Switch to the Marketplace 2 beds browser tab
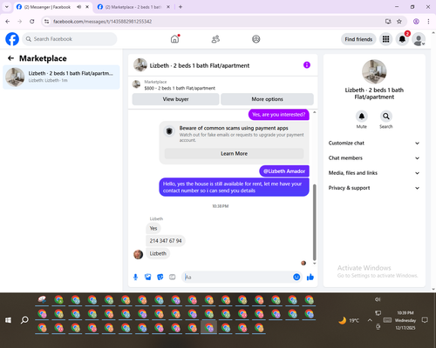This screenshot has width=436, height=348. pyautogui.click(x=133, y=7)
